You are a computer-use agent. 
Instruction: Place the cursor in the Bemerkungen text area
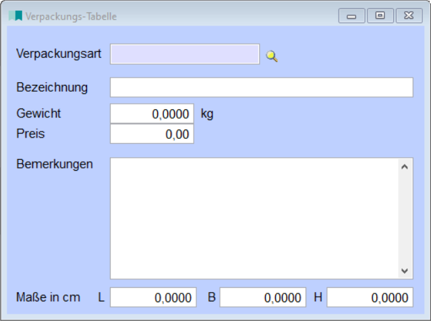253,218
